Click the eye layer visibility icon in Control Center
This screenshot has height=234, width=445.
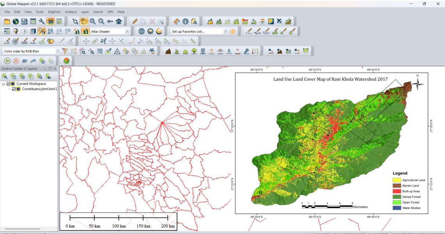click(48, 76)
